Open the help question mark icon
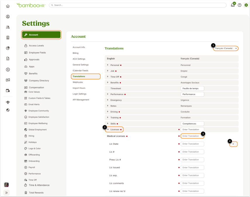 pyautogui.click(x=239, y=5)
